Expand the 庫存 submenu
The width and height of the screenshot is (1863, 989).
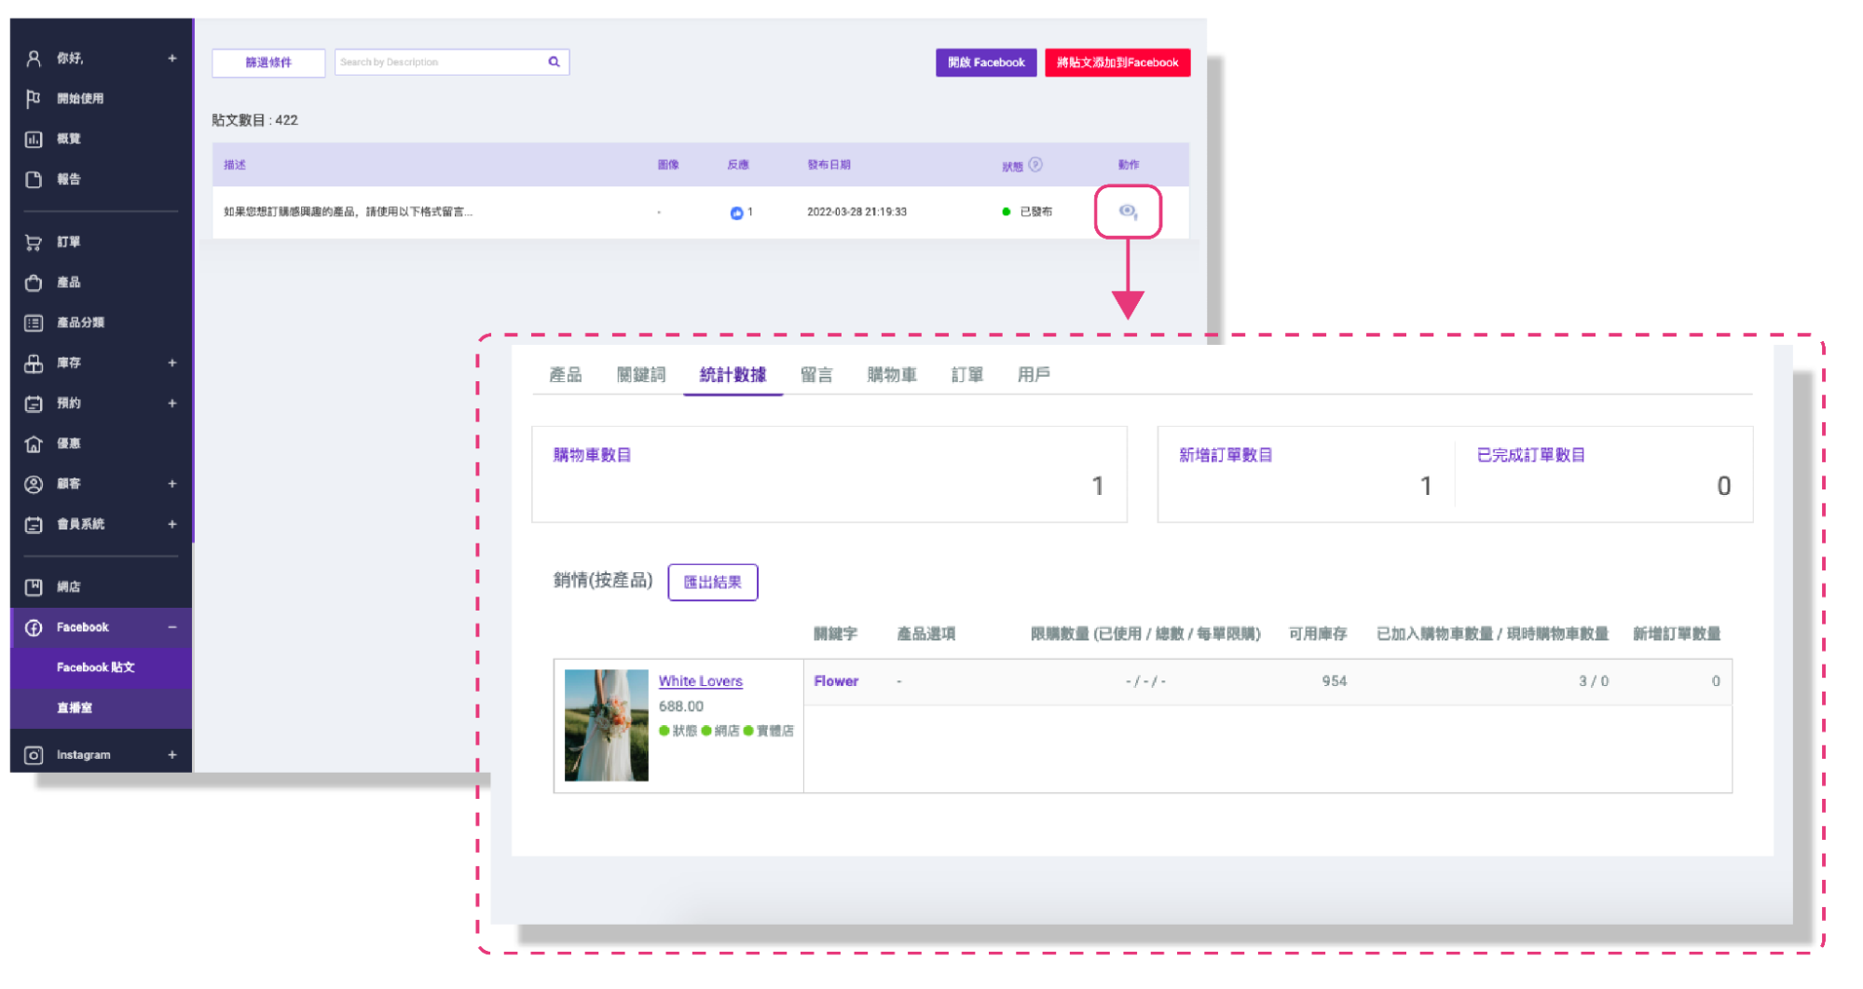[x=172, y=363]
